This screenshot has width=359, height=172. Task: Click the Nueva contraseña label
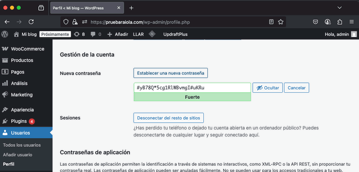click(x=81, y=73)
